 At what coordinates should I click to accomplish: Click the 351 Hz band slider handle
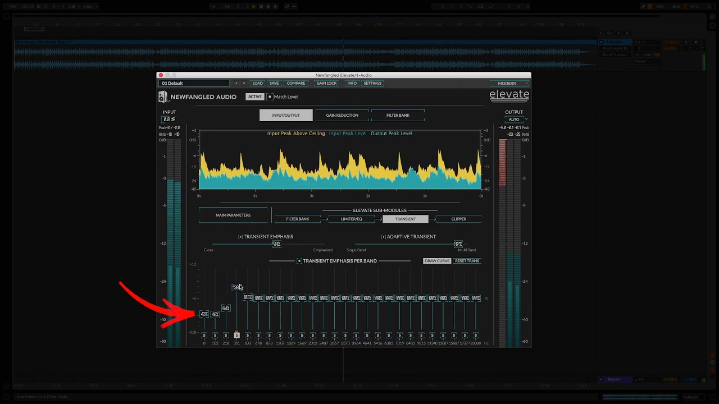pos(236,287)
